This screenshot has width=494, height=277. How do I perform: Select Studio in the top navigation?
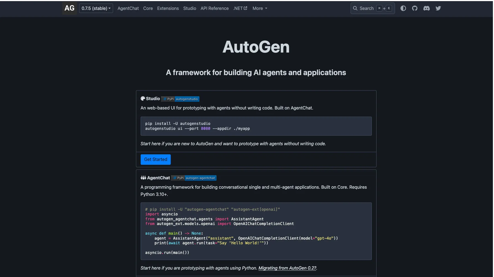pyautogui.click(x=189, y=8)
